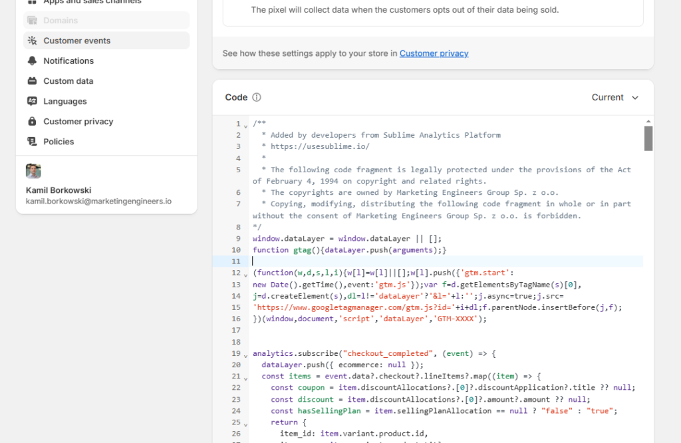Click the info icon beside Code heading

coord(257,97)
